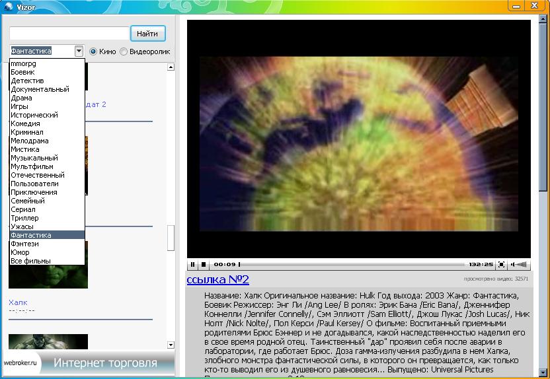This screenshot has height=379, width=550.
Task: Pick Мелодрама in the dropdown list
Action: point(47,141)
